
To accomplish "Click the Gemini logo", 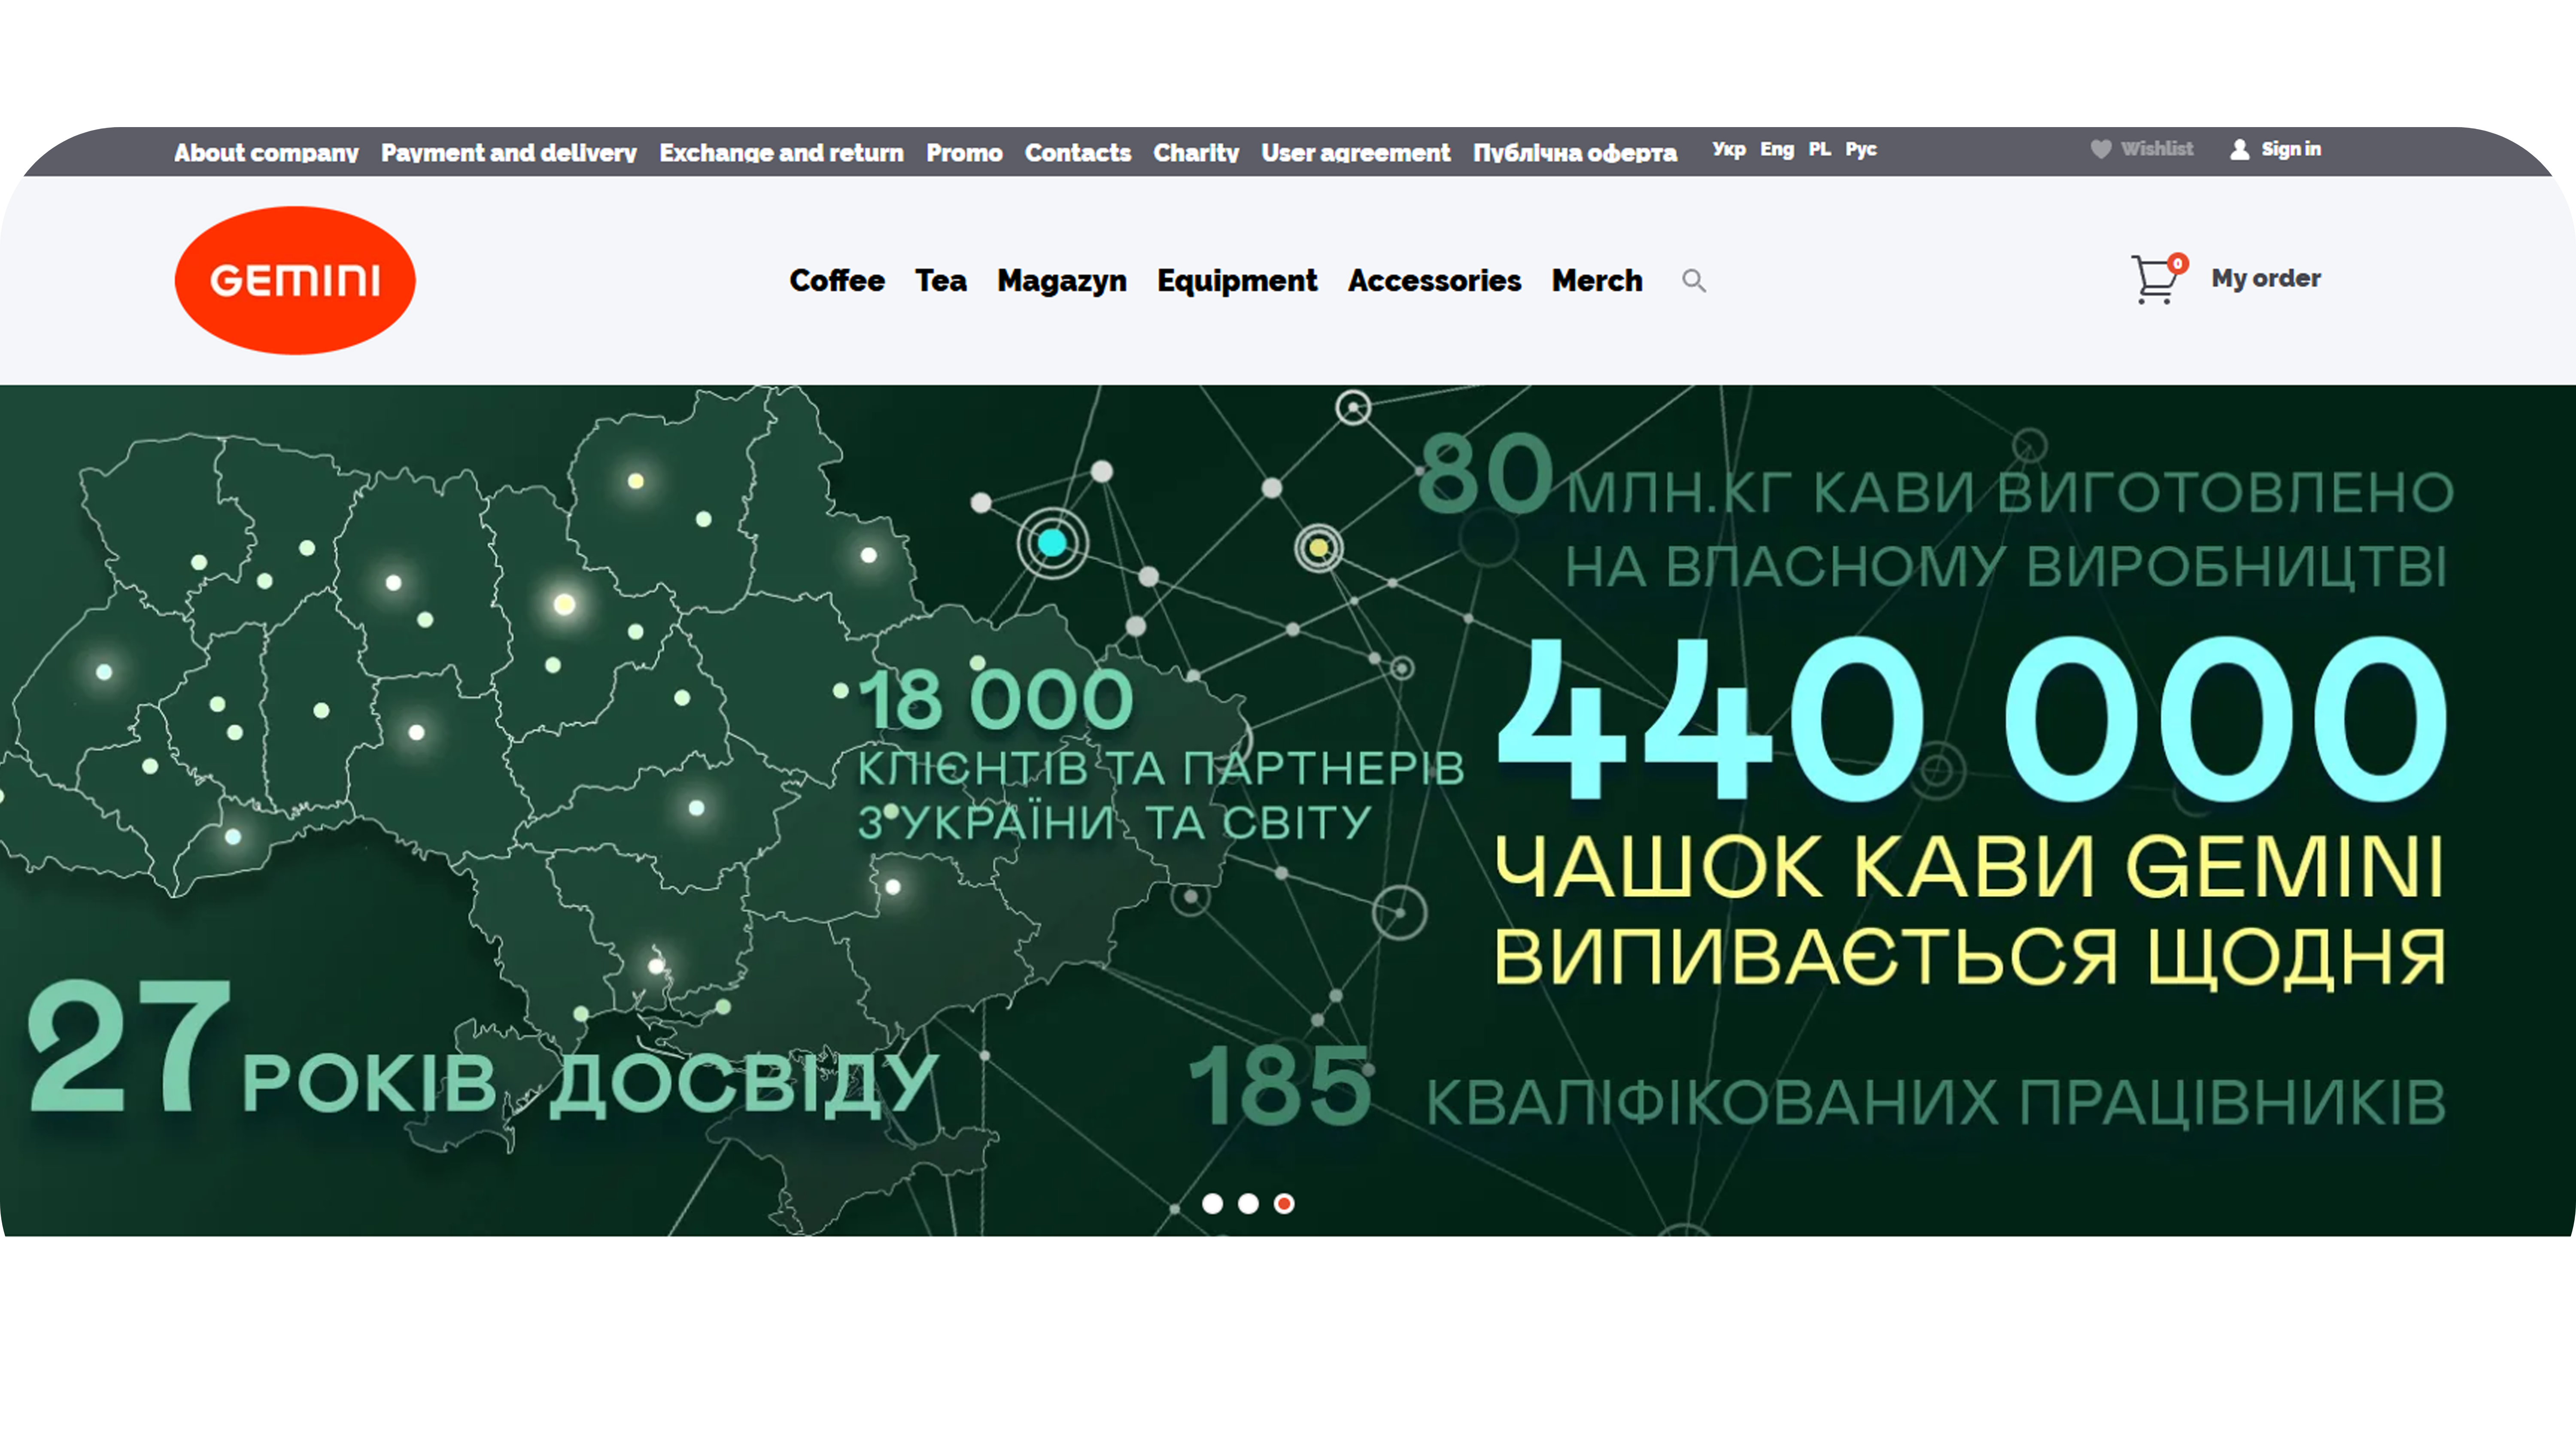I will coord(295,280).
